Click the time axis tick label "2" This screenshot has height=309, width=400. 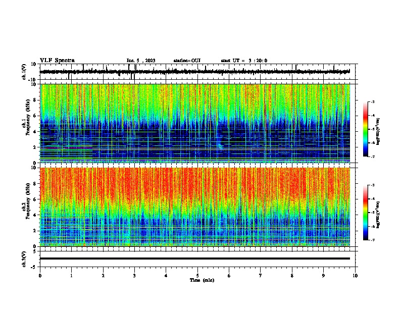pyautogui.click(x=103, y=276)
